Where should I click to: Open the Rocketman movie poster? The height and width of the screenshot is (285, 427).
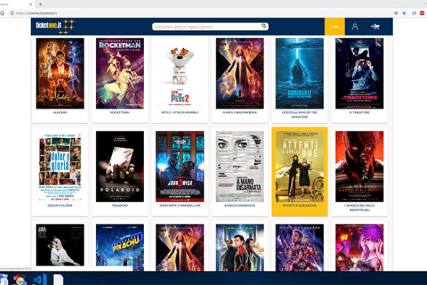click(x=120, y=73)
